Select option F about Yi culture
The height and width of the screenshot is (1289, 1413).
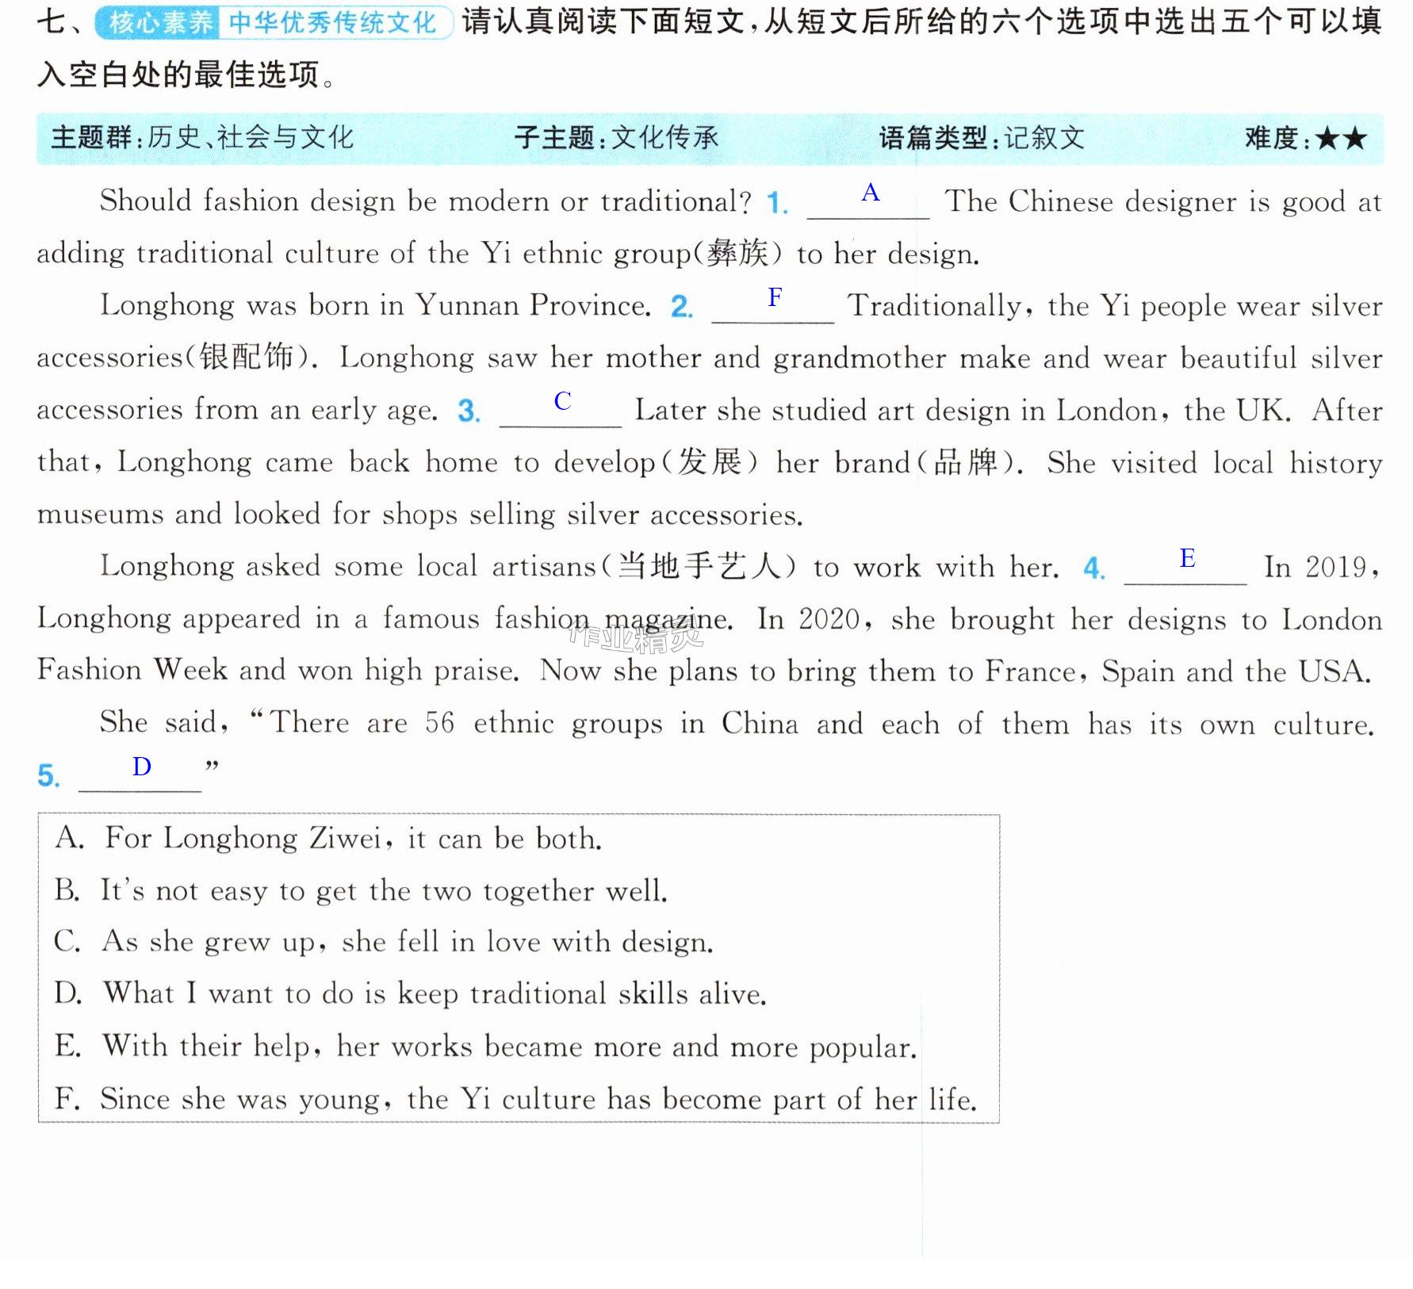click(x=515, y=1100)
